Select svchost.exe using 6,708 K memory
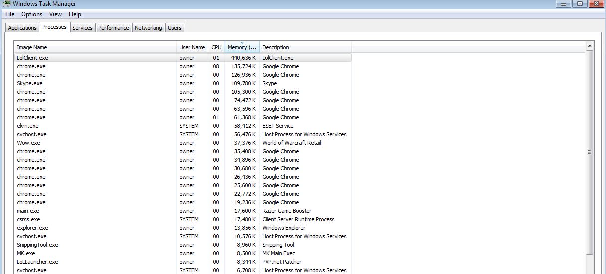This screenshot has width=606, height=274. (x=183, y=270)
